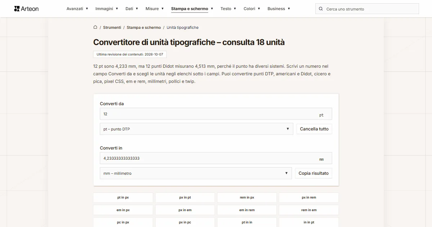Open the Misure menu
This screenshot has width=432, height=227.
point(155,9)
